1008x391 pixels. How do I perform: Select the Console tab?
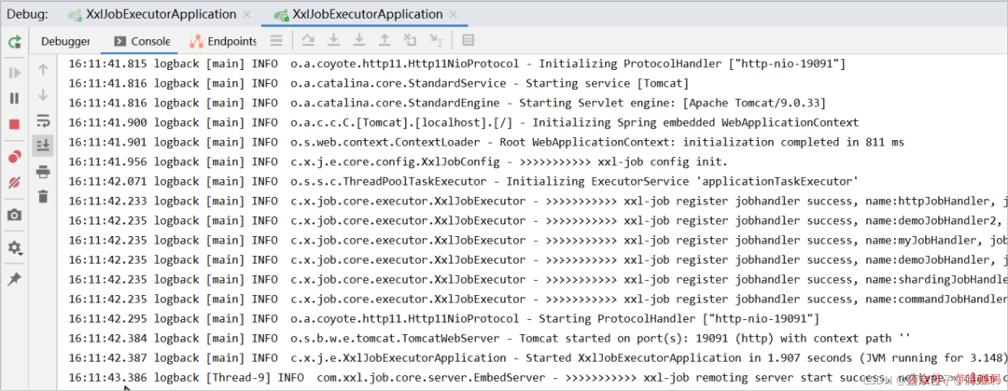pos(143,41)
